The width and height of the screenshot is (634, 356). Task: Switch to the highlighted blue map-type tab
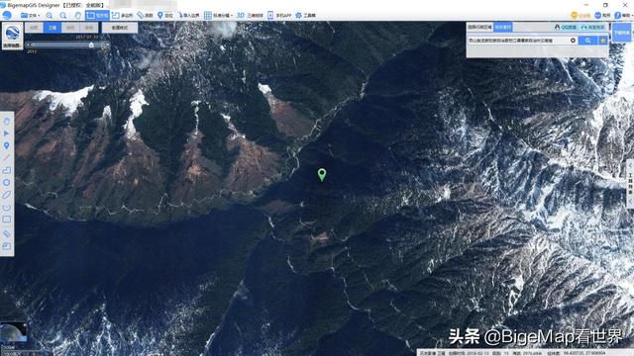click(53, 28)
